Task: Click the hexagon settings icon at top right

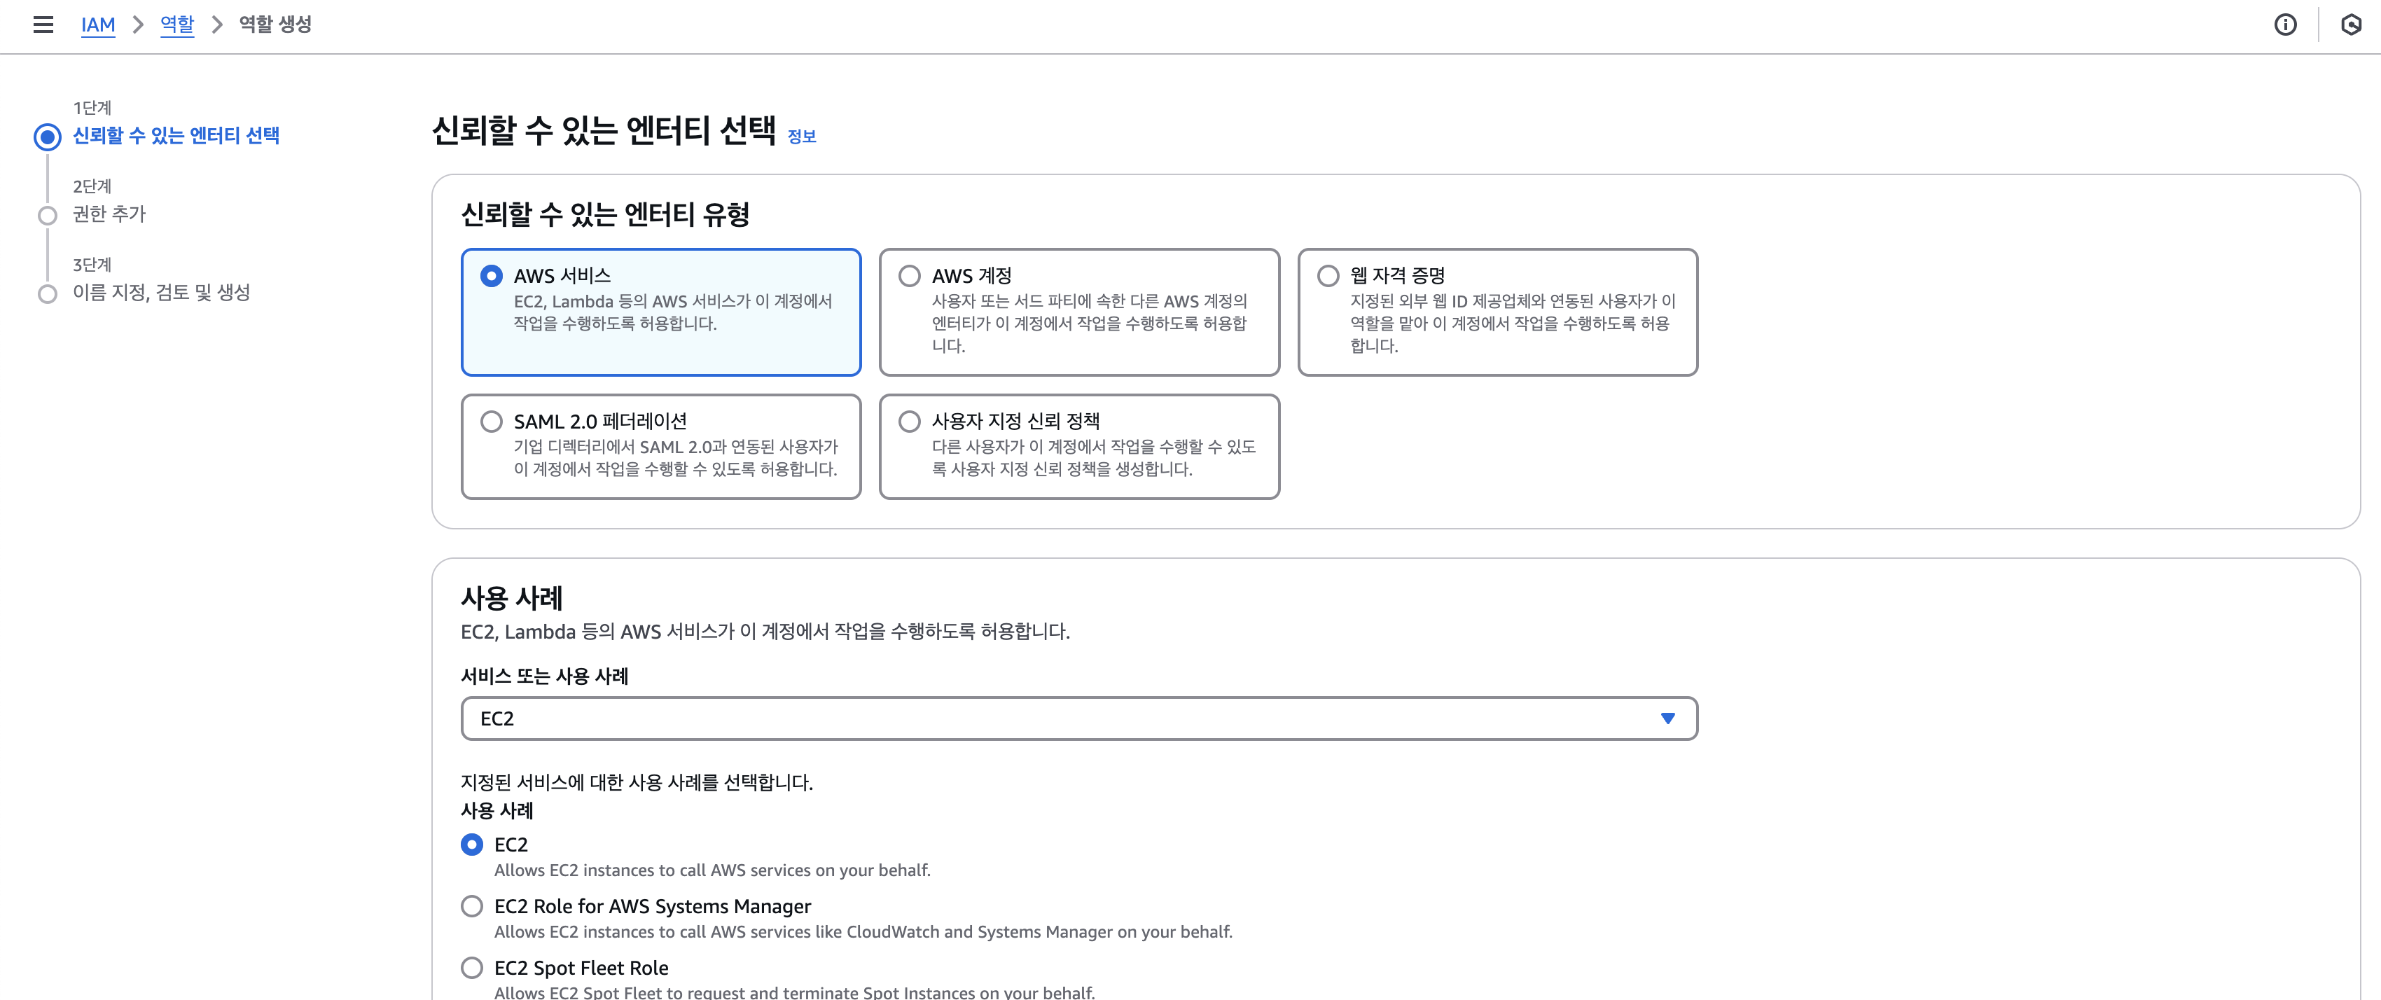Action: (x=2352, y=25)
